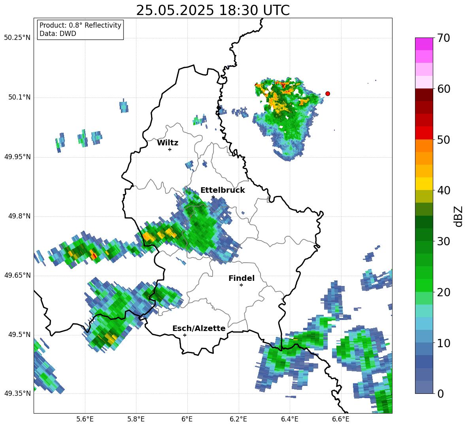Viewport: 468px width, 427px height.
Task: Click the colorbar tick label 30
Action: [x=443, y=241]
